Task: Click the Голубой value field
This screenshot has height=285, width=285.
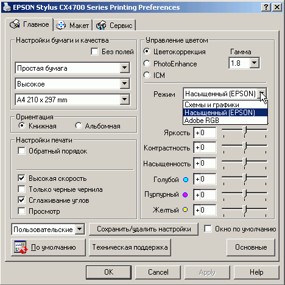Action: click(205, 179)
